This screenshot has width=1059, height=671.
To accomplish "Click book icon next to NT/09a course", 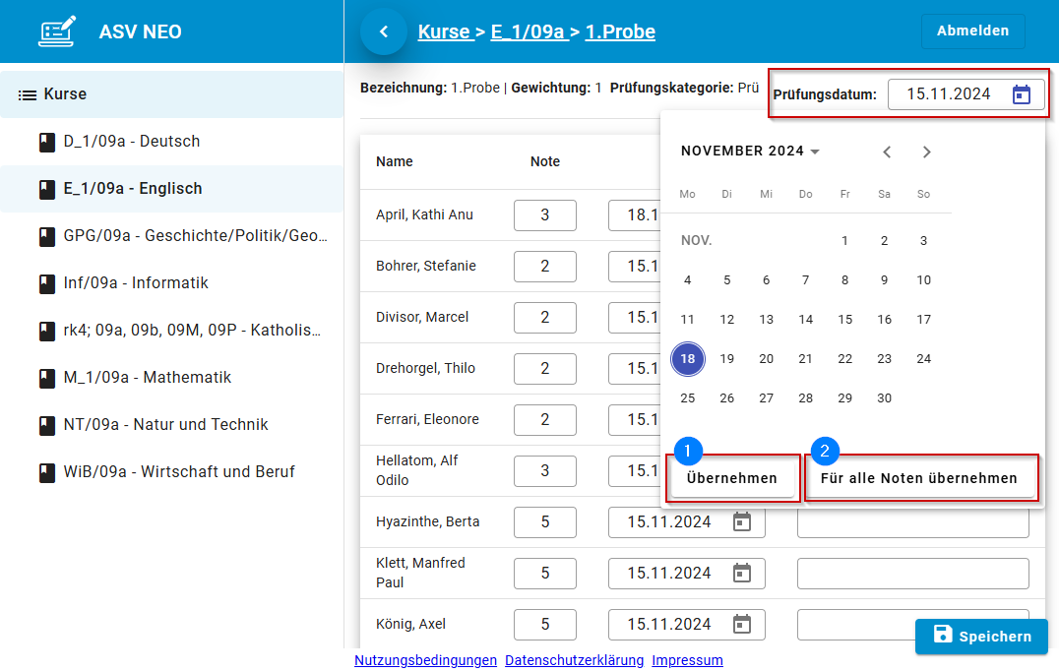I will tap(47, 426).
